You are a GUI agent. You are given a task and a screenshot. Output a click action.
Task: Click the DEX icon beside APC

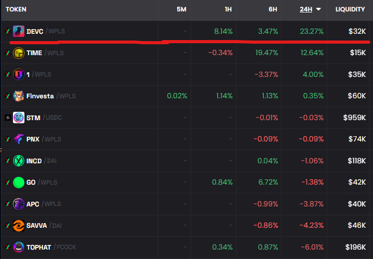8,204
